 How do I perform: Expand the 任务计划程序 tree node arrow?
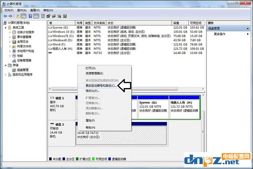10,32
